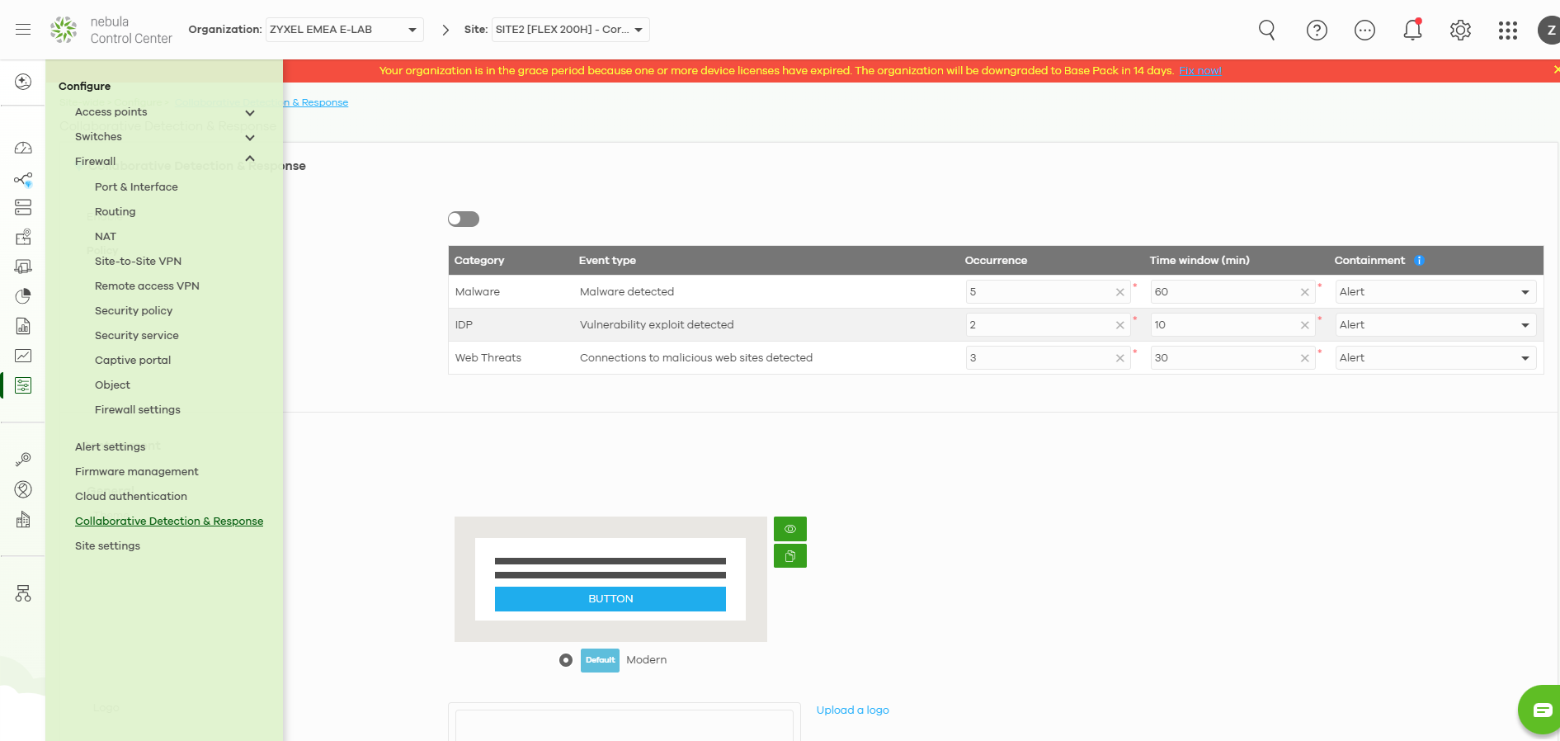Open the line graph sidebar icon
The height and width of the screenshot is (741, 1560).
pos(23,356)
